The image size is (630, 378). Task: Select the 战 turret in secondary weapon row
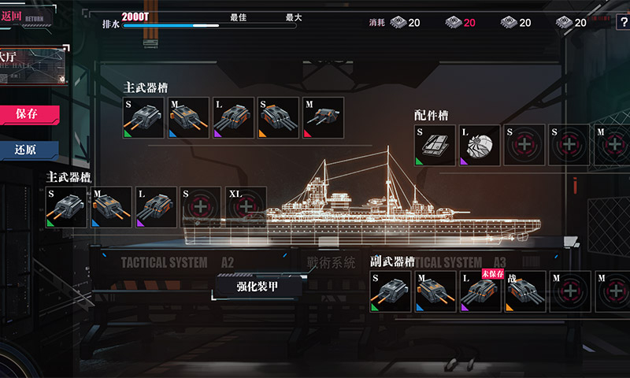coord(525,291)
